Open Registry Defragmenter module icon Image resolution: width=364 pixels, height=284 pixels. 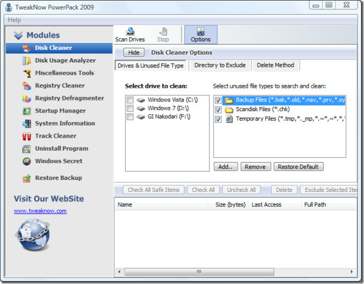point(27,98)
